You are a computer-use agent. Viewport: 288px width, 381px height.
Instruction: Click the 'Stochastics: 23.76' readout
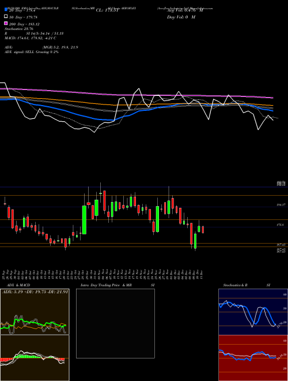19,29
